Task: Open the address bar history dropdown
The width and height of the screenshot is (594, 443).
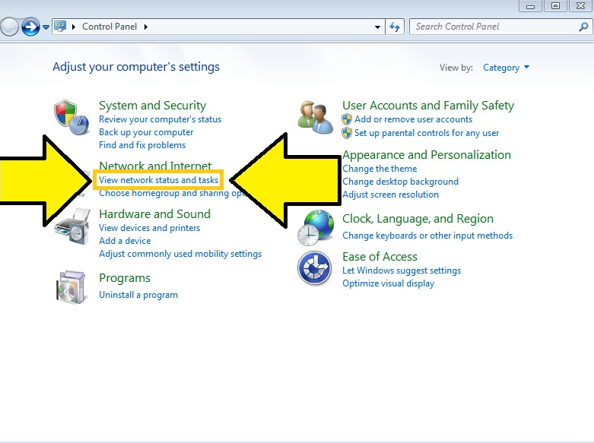Action: tap(377, 27)
